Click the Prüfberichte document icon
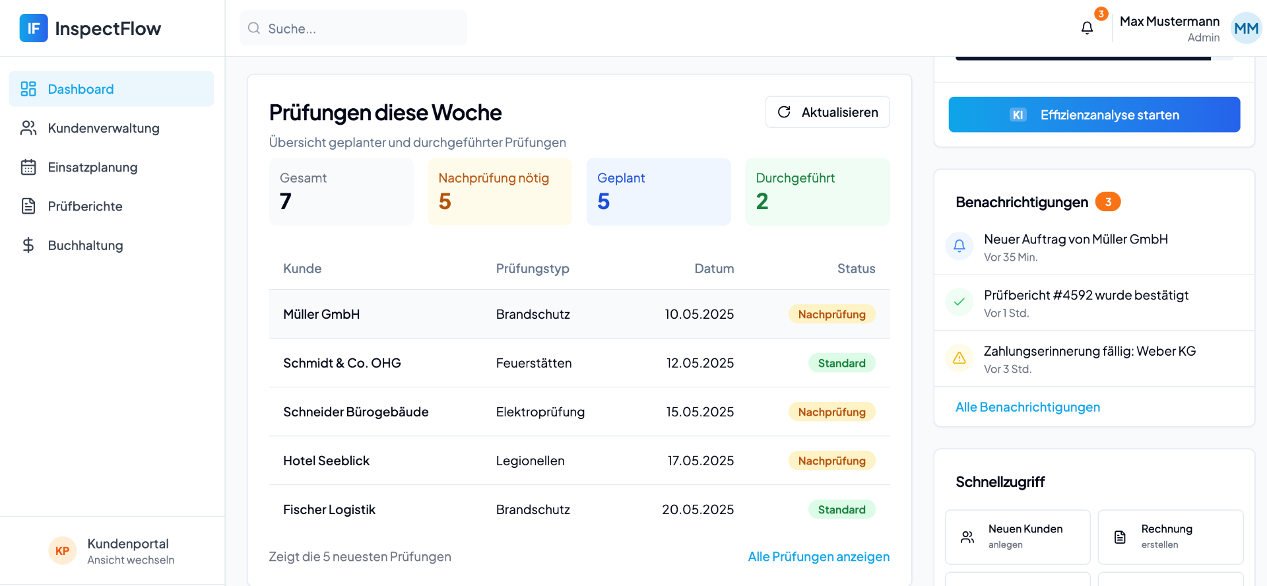Image resolution: width=1267 pixels, height=586 pixels. (x=28, y=206)
